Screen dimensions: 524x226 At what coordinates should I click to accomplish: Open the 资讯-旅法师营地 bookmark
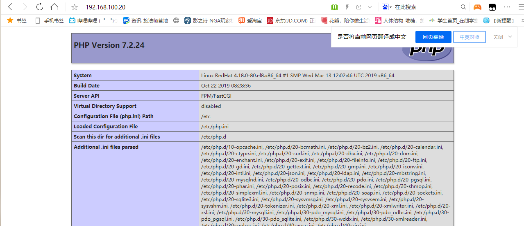click(x=145, y=20)
